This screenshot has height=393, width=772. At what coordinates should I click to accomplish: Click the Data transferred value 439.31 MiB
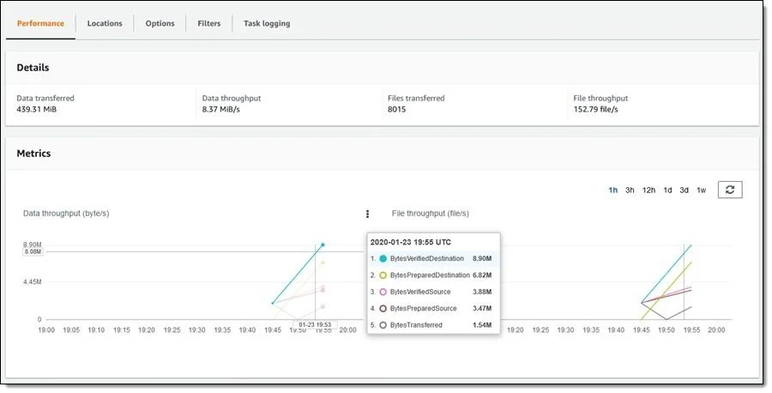[36, 109]
